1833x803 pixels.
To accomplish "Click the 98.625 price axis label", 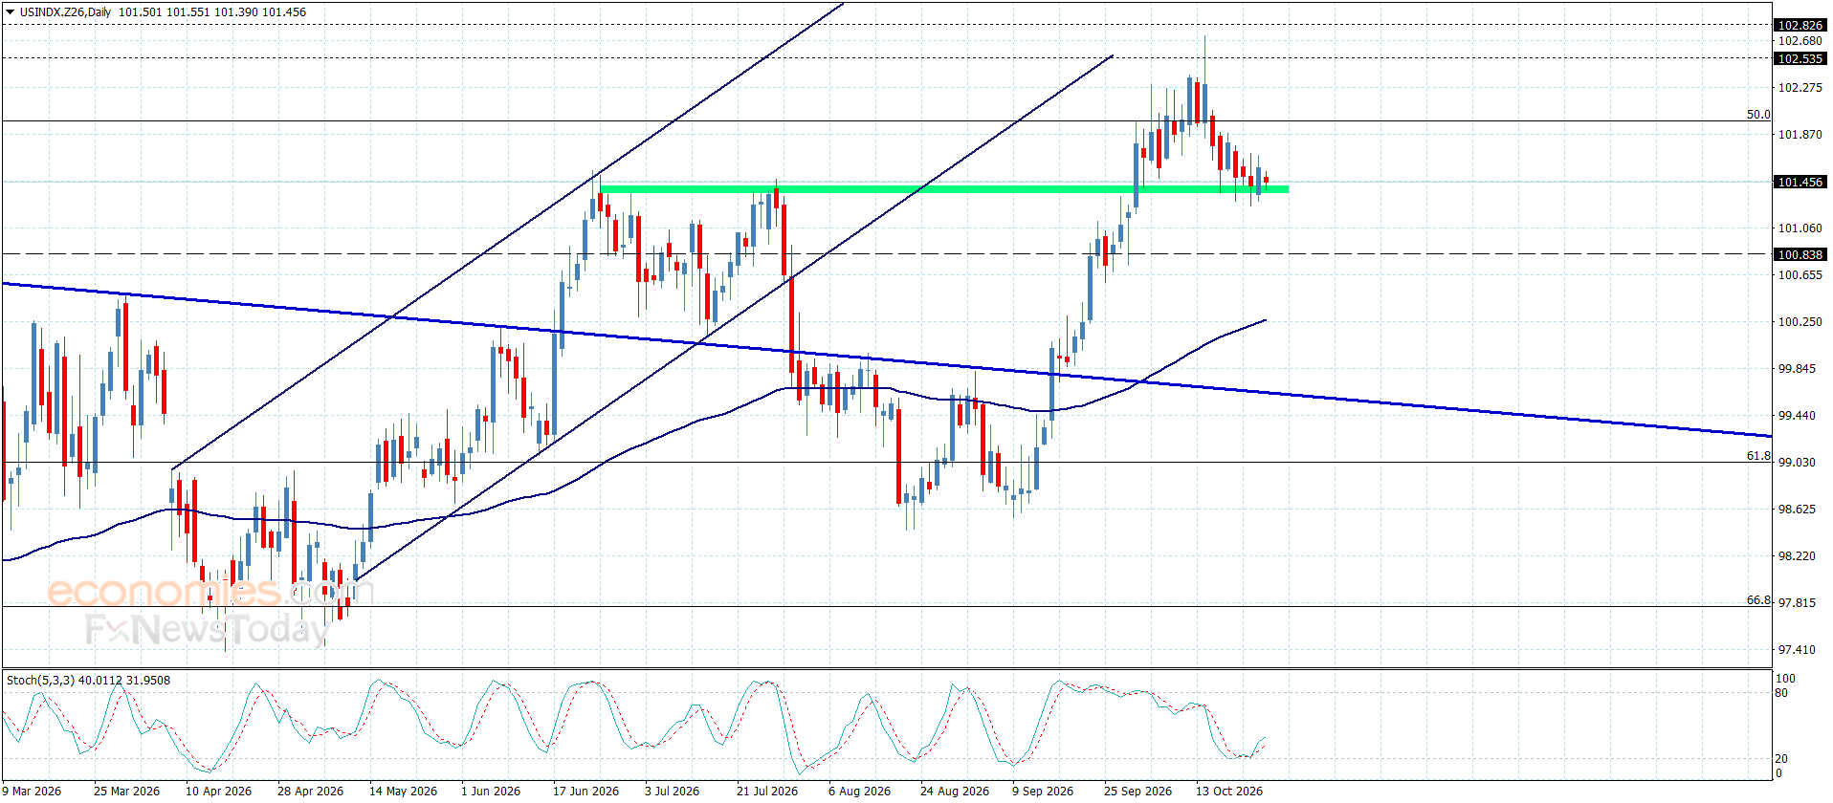I will (1797, 510).
